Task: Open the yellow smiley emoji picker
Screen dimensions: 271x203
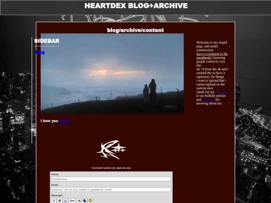Action: (x=90, y=200)
